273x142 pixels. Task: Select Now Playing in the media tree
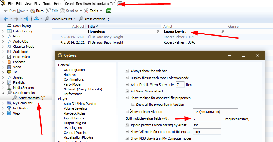click(22, 26)
